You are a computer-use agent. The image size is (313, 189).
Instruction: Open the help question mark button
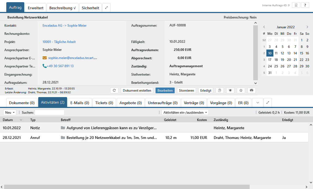pyautogui.click(x=305, y=5)
